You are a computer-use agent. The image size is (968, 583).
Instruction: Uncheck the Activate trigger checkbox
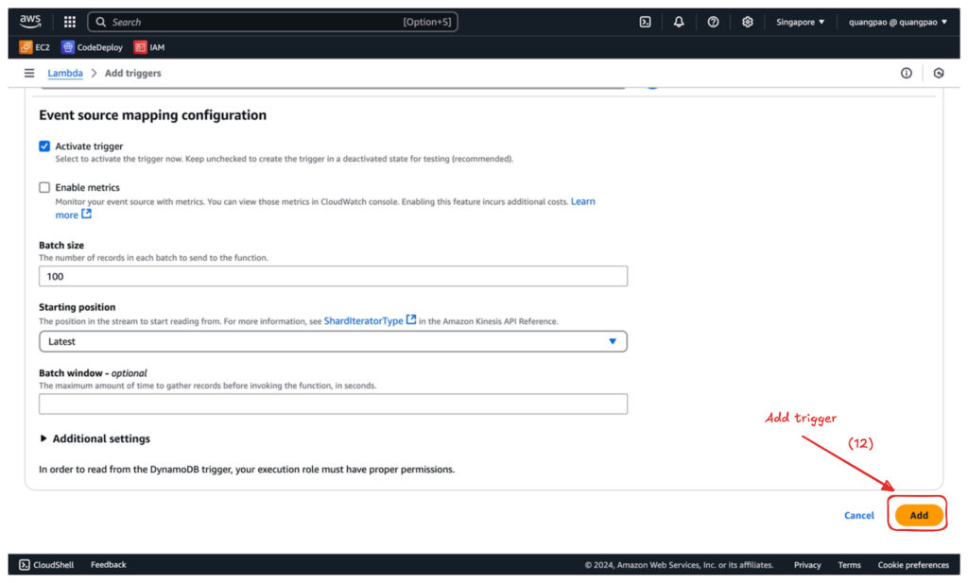click(44, 146)
